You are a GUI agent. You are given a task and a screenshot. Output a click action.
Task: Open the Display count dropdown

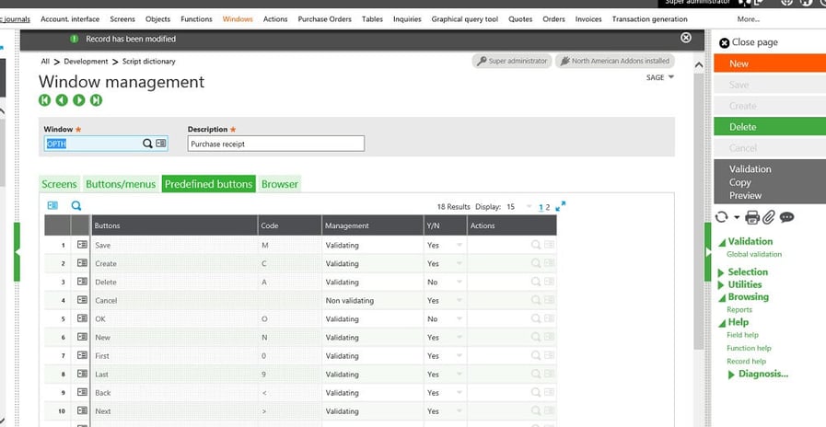click(x=529, y=207)
